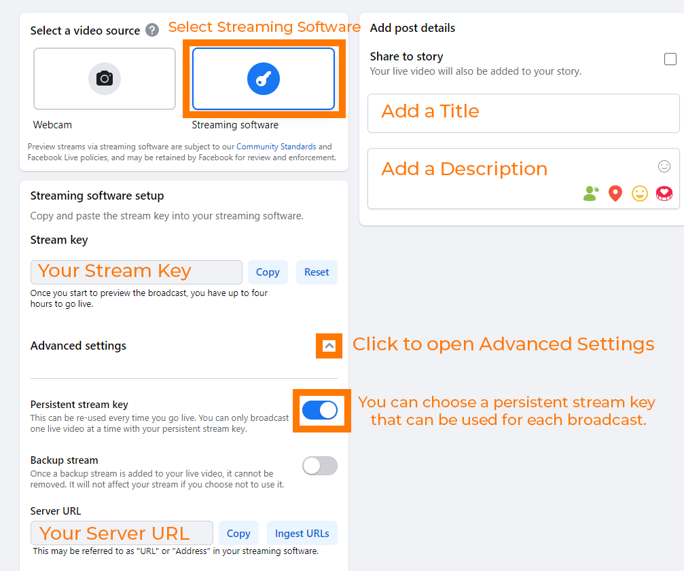
Task: Open the emoji picker in the description box
Action: pyautogui.click(x=664, y=166)
